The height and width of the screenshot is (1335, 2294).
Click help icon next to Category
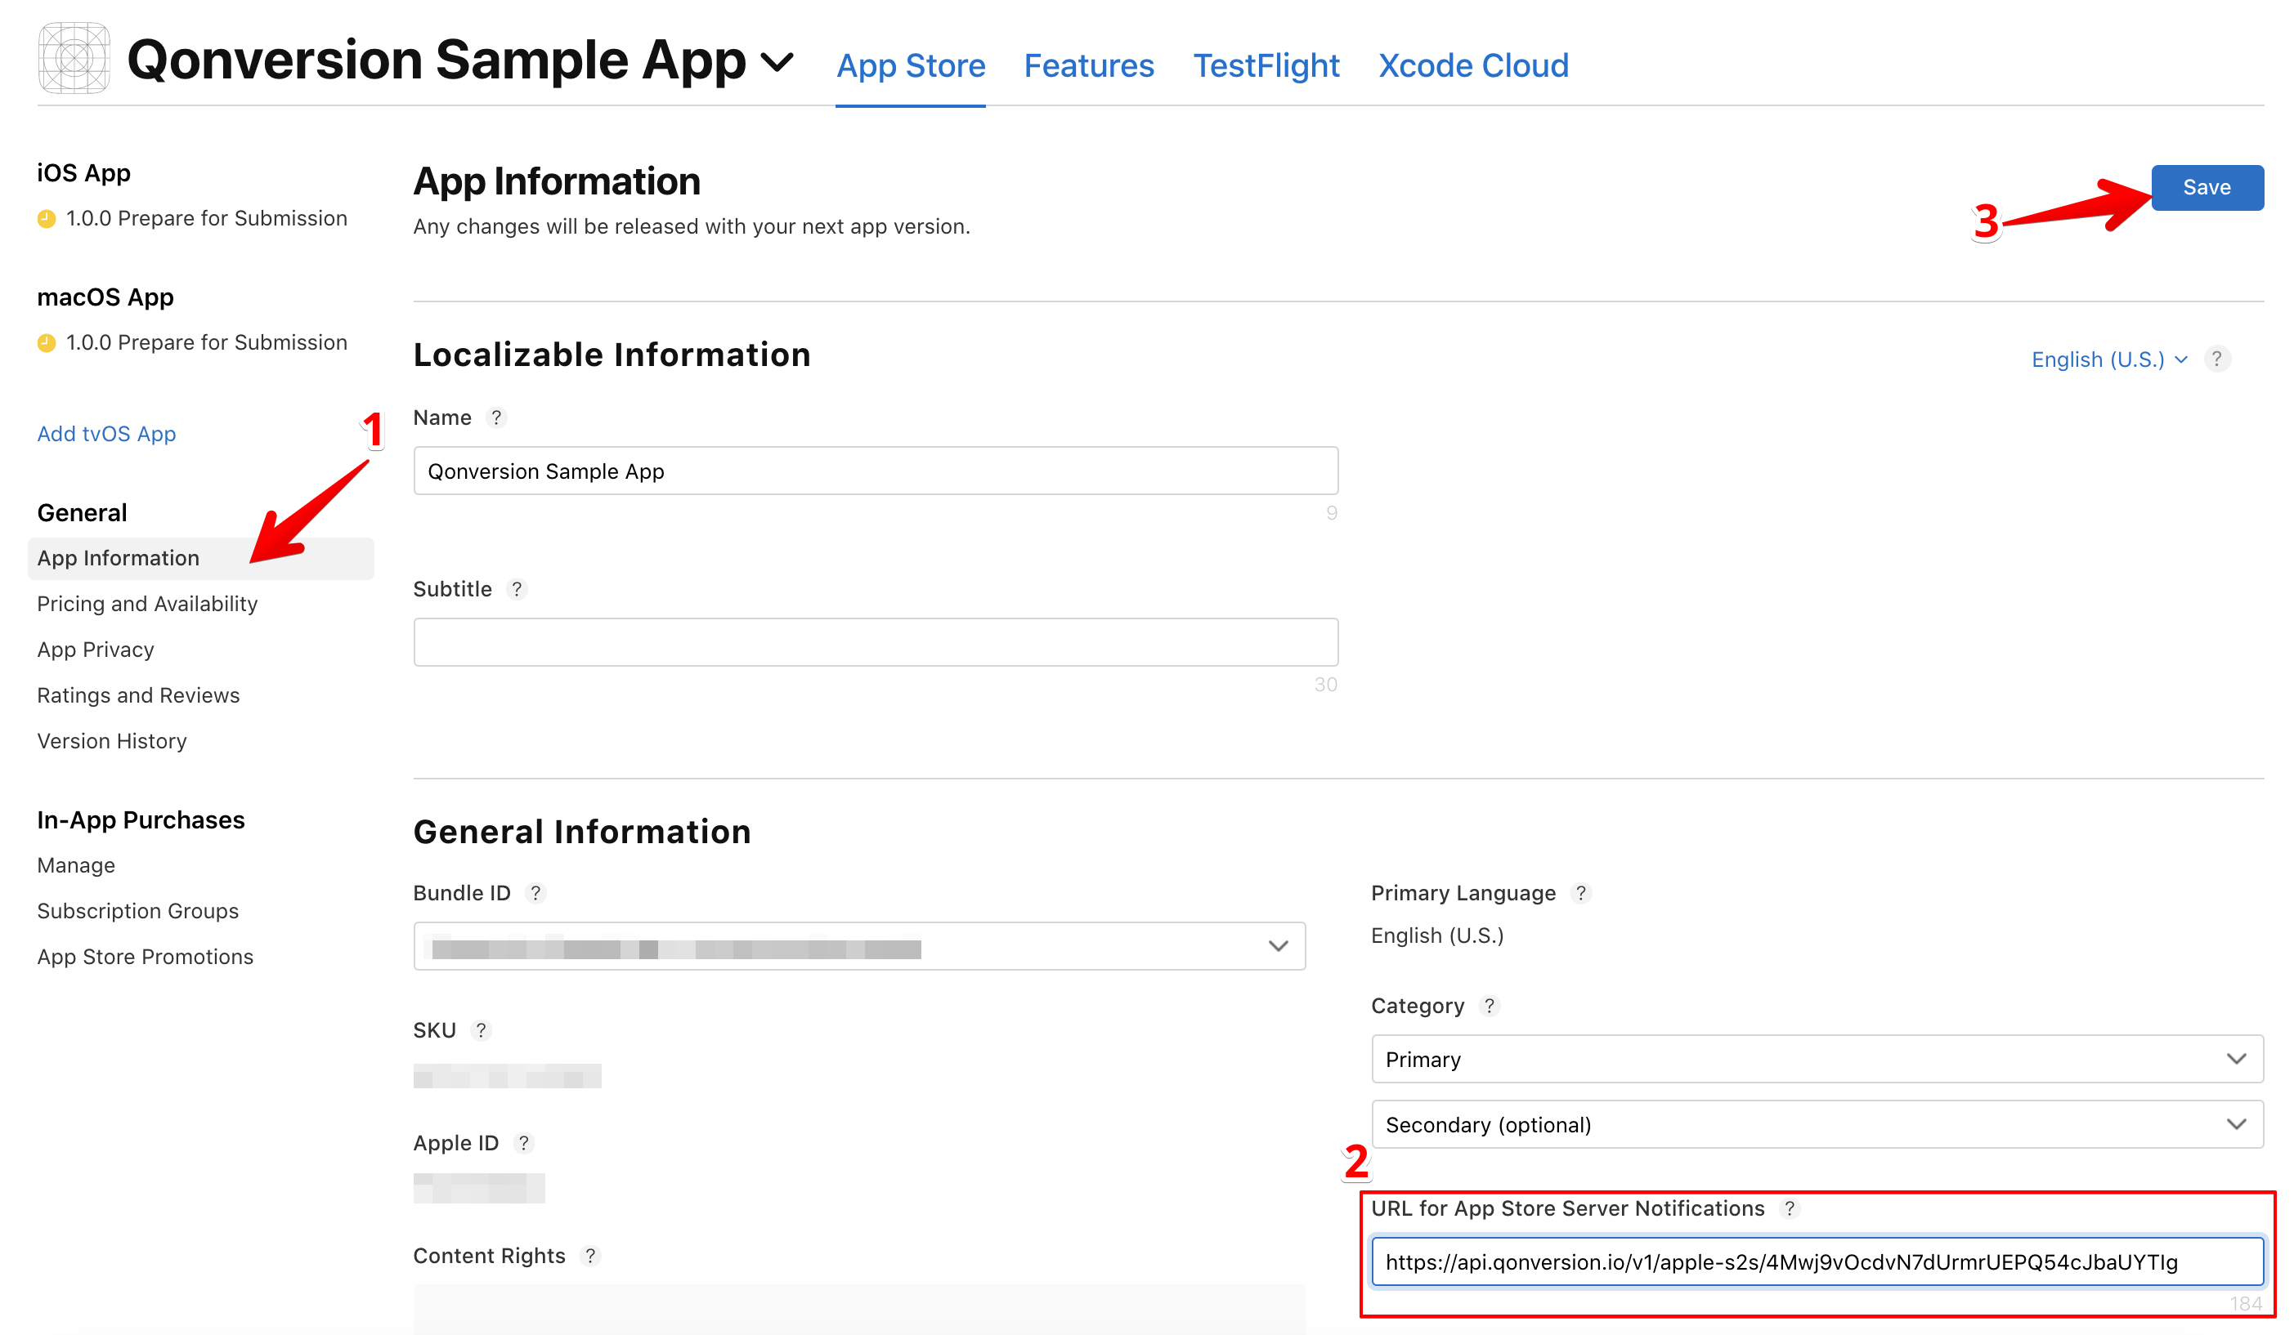[x=1490, y=1006]
